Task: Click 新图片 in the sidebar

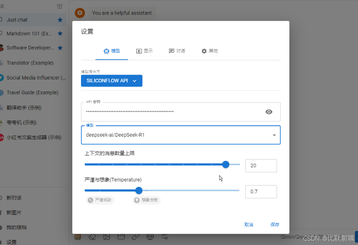Action: [14, 213]
